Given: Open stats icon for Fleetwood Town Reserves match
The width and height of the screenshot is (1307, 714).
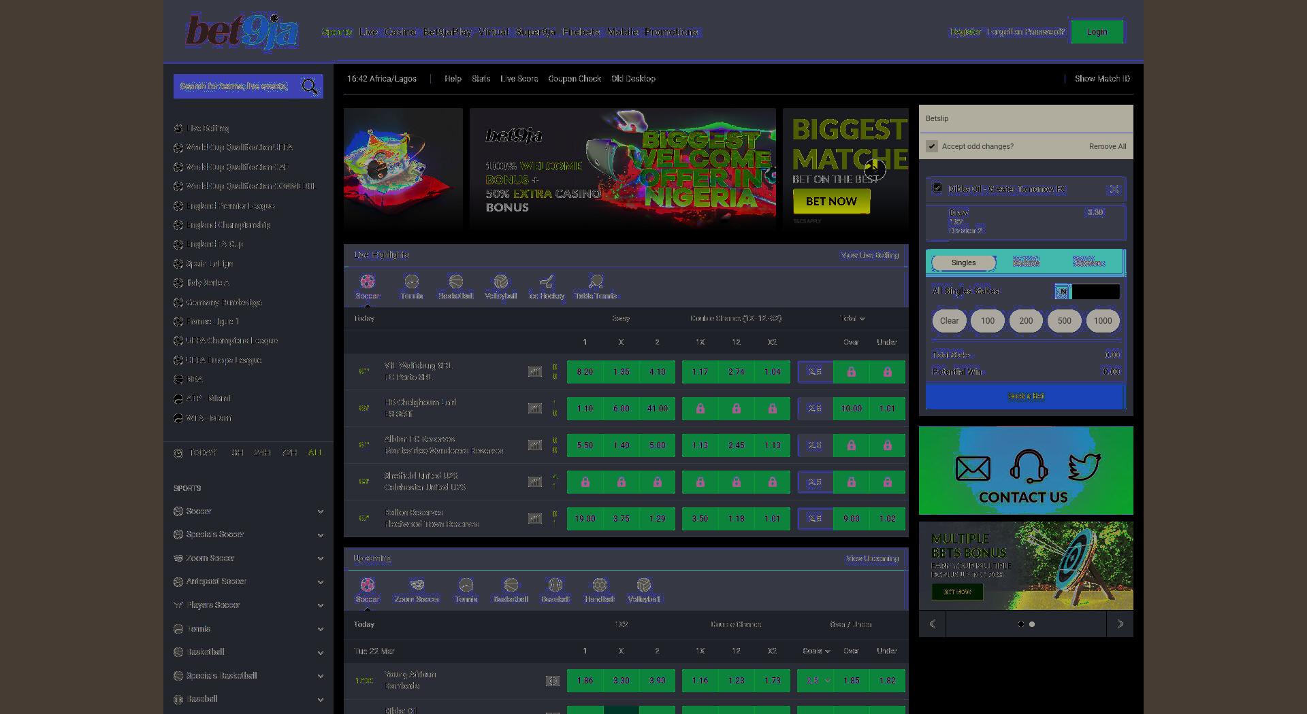Looking at the screenshot, I should tap(535, 519).
